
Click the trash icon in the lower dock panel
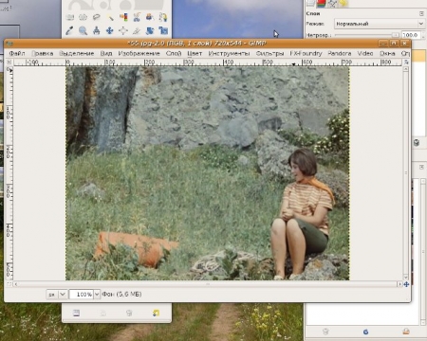(x=325, y=332)
